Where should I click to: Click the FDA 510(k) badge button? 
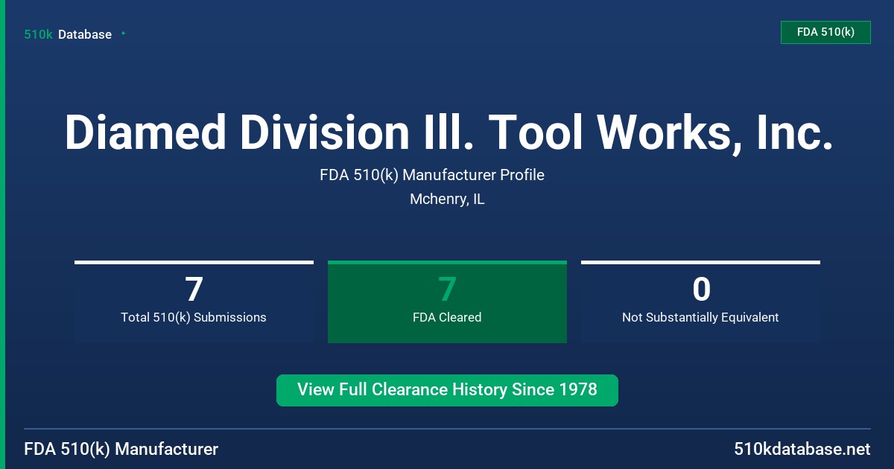(x=825, y=32)
